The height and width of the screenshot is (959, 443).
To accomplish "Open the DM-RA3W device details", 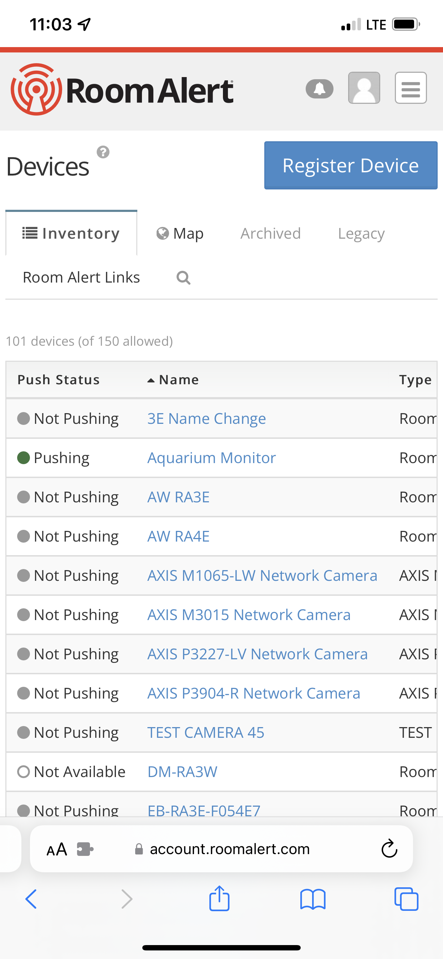I will [181, 771].
